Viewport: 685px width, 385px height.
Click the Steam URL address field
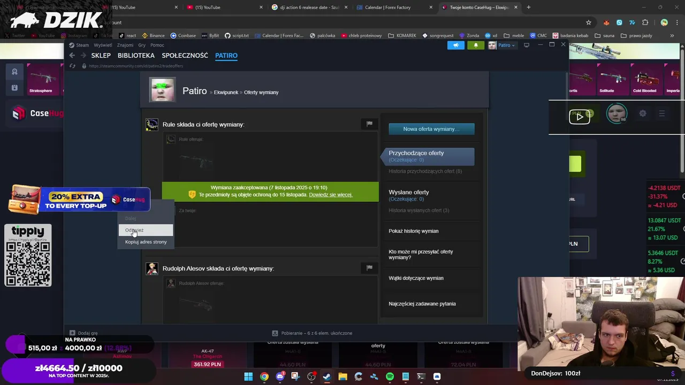click(136, 66)
